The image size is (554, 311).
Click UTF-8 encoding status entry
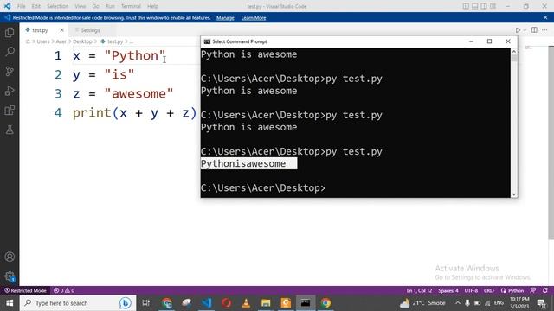click(471, 290)
